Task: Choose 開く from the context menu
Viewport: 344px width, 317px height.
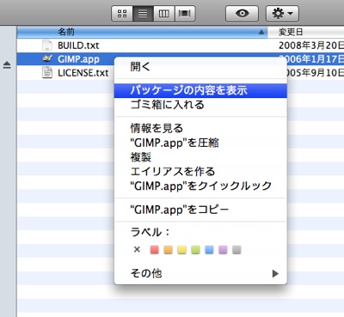Action: pyautogui.click(x=200, y=67)
